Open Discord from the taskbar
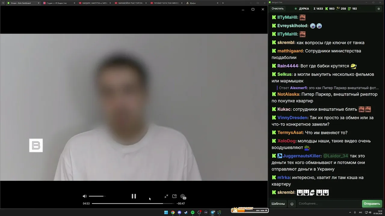This screenshot has width=385, height=216. (x=179, y=212)
